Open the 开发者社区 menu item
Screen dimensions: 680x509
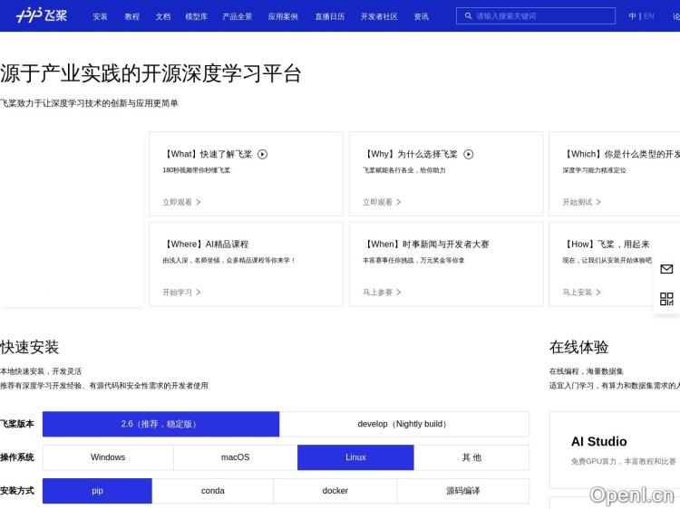(379, 16)
